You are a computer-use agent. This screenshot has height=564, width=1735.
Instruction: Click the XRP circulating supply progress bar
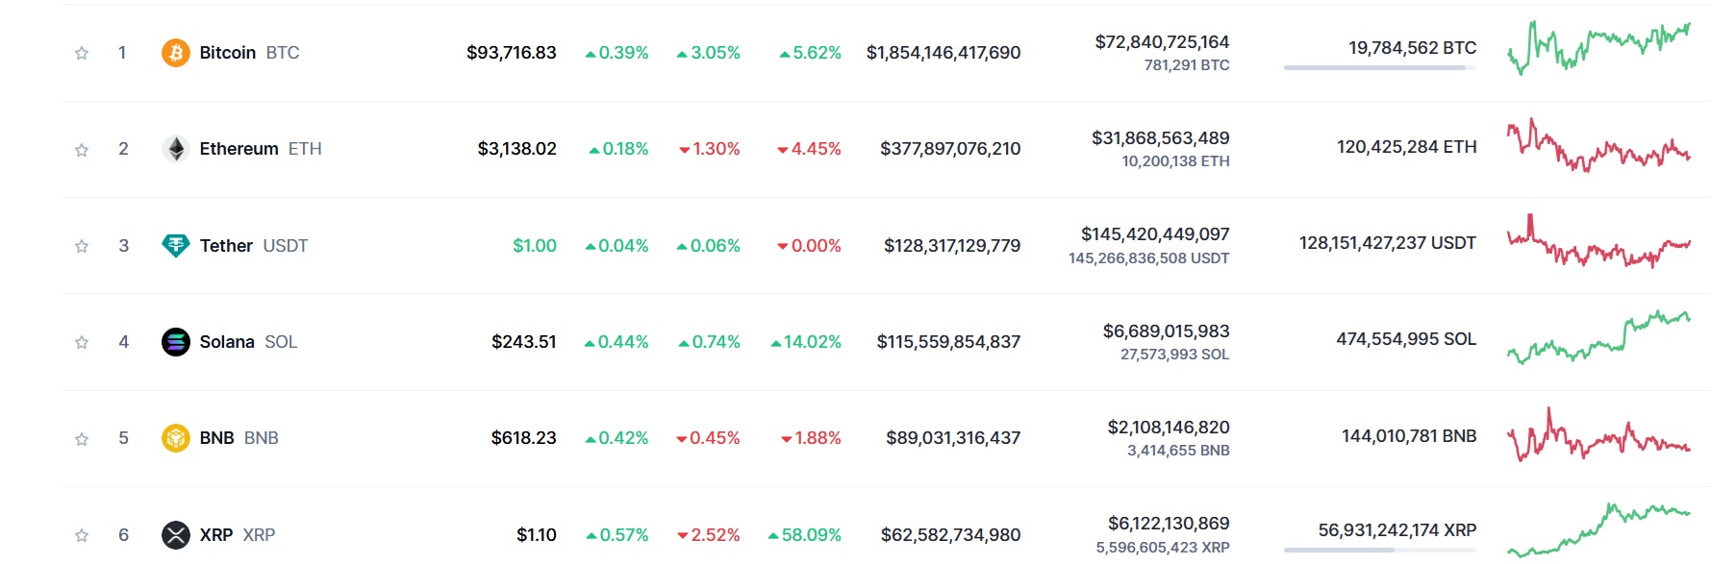1380,550
